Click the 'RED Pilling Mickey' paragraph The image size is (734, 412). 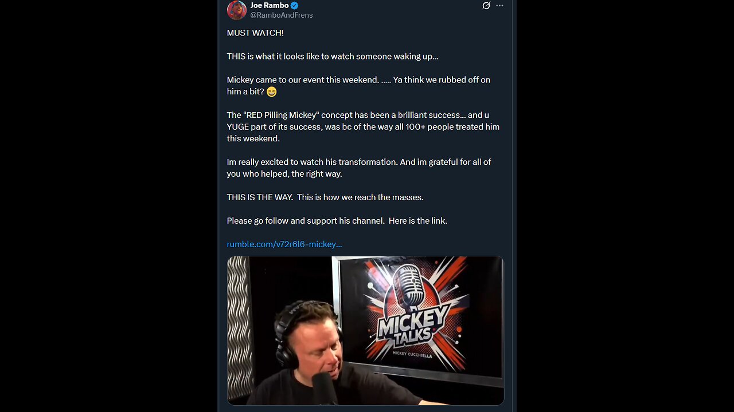click(x=363, y=126)
